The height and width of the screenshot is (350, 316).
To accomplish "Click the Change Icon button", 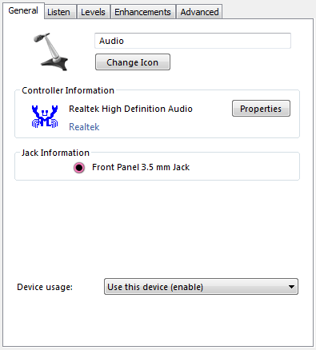I will [133, 62].
